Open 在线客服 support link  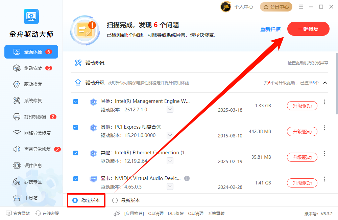click(x=47, y=213)
